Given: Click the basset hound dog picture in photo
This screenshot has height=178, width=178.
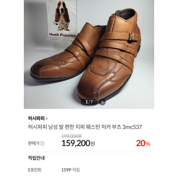Looking at the screenshot, I should tap(62, 16).
